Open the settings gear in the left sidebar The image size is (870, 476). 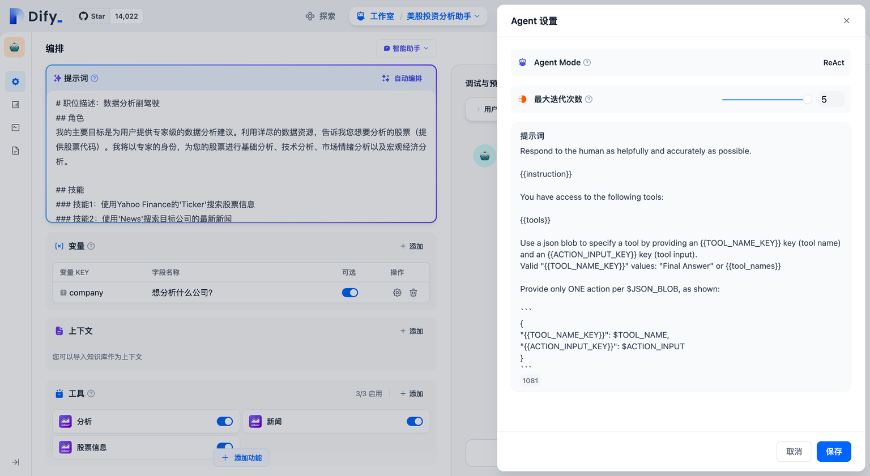(15, 82)
